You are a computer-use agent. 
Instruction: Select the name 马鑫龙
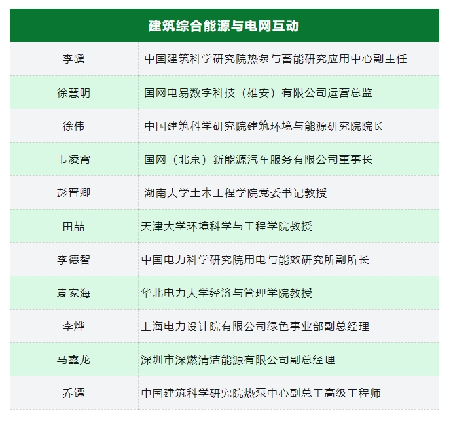(74, 360)
